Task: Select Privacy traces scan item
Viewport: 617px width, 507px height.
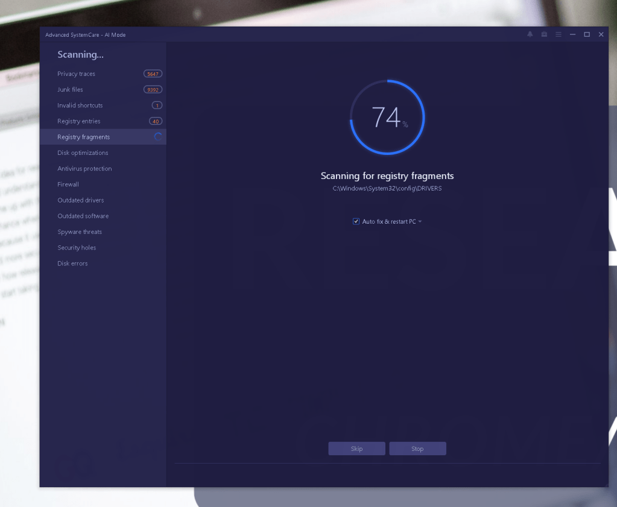Action: [x=103, y=74]
